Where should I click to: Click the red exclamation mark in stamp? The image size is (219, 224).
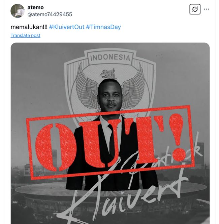(177, 137)
